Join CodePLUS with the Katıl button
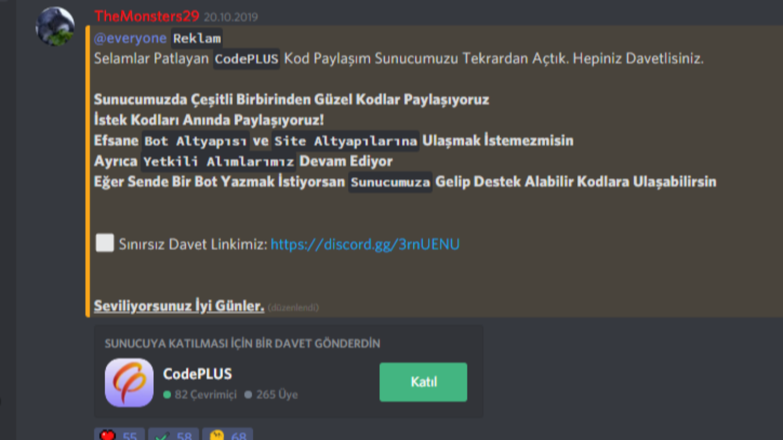Screen dimensions: 783x440 point(423,382)
